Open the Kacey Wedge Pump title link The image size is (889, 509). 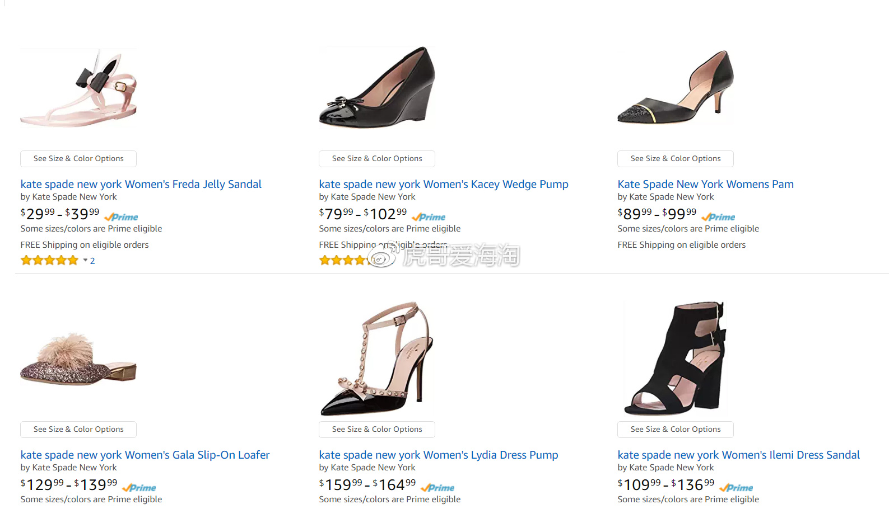pos(443,184)
